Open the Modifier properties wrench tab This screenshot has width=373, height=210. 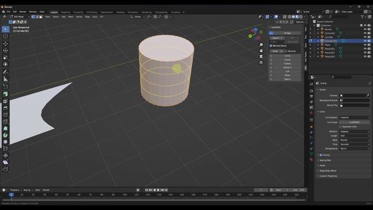pyautogui.click(x=311, y=132)
